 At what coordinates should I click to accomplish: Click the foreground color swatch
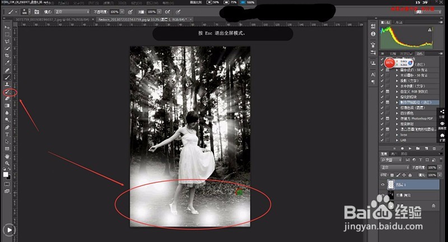pos(6,175)
